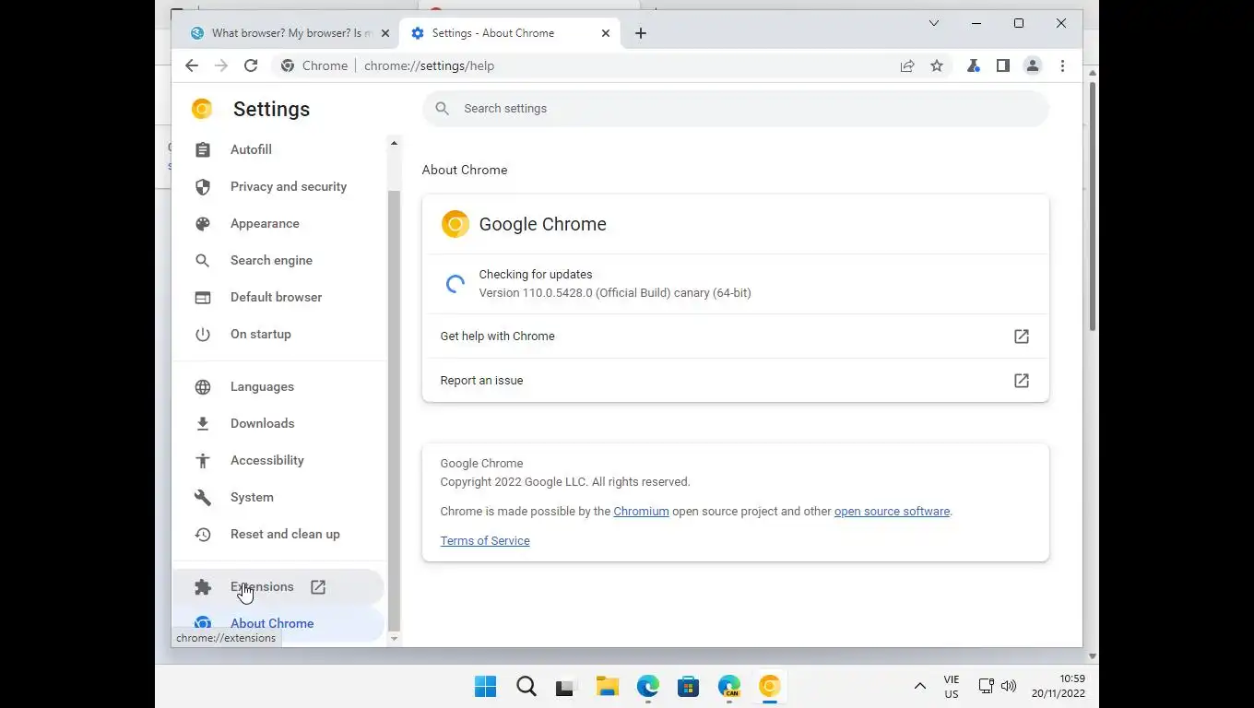
Task: Click the version text 110.0.5428.0
Action: coord(615,292)
